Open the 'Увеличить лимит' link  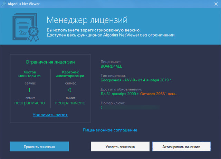[50, 115]
